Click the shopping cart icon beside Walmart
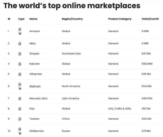Image resolution: width=163 pixels, height=137 pixels. click(20, 89)
